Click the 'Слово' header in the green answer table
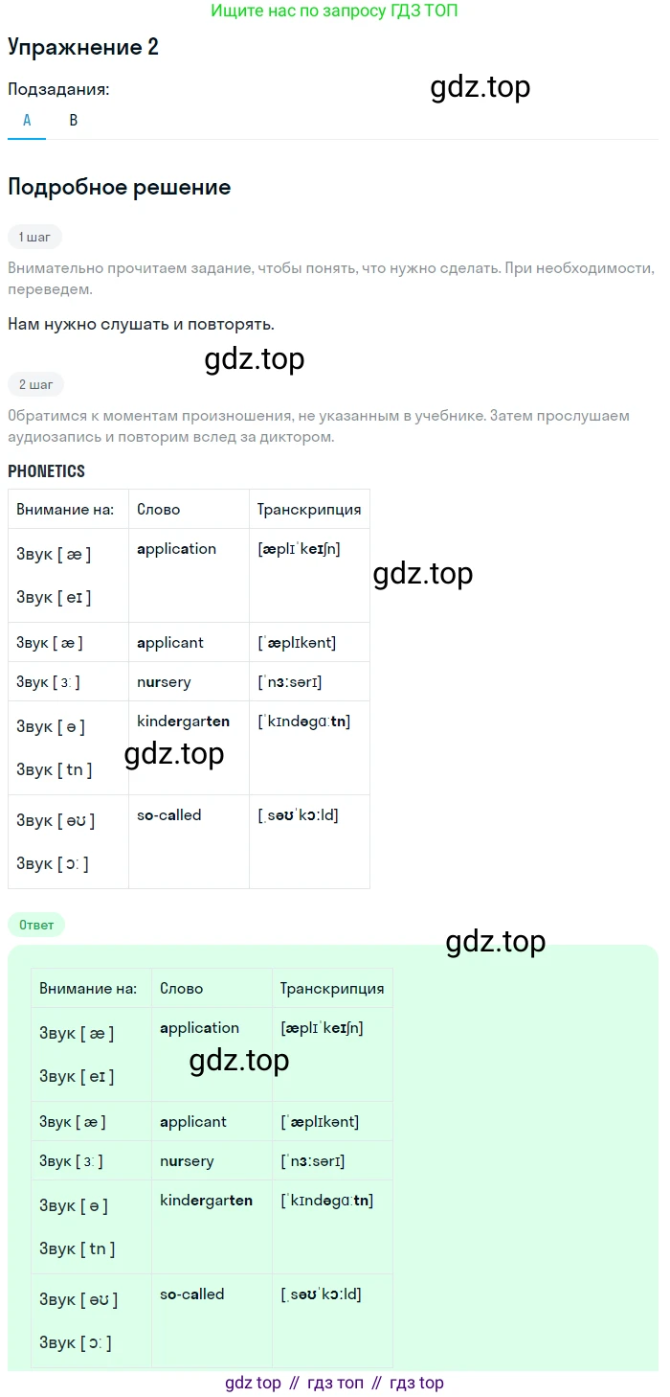670x1397 pixels. click(x=182, y=989)
